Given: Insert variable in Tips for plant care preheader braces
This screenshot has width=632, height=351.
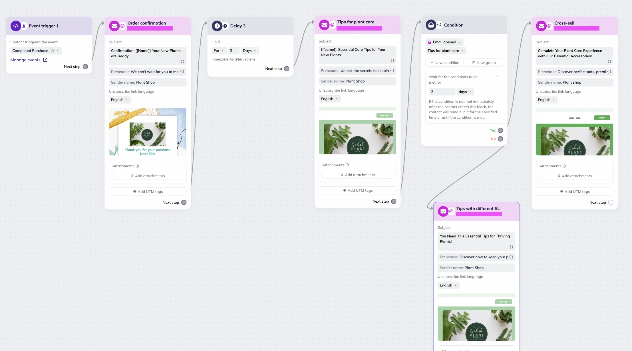Looking at the screenshot, I should [x=392, y=70].
